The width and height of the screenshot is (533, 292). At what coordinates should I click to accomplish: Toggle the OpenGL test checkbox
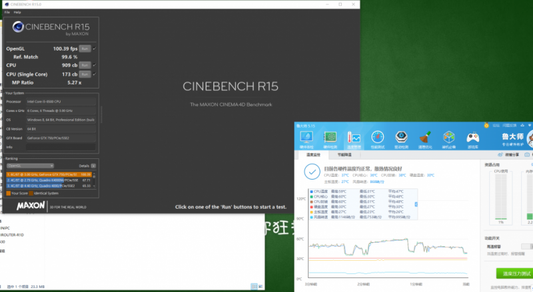click(95, 49)
